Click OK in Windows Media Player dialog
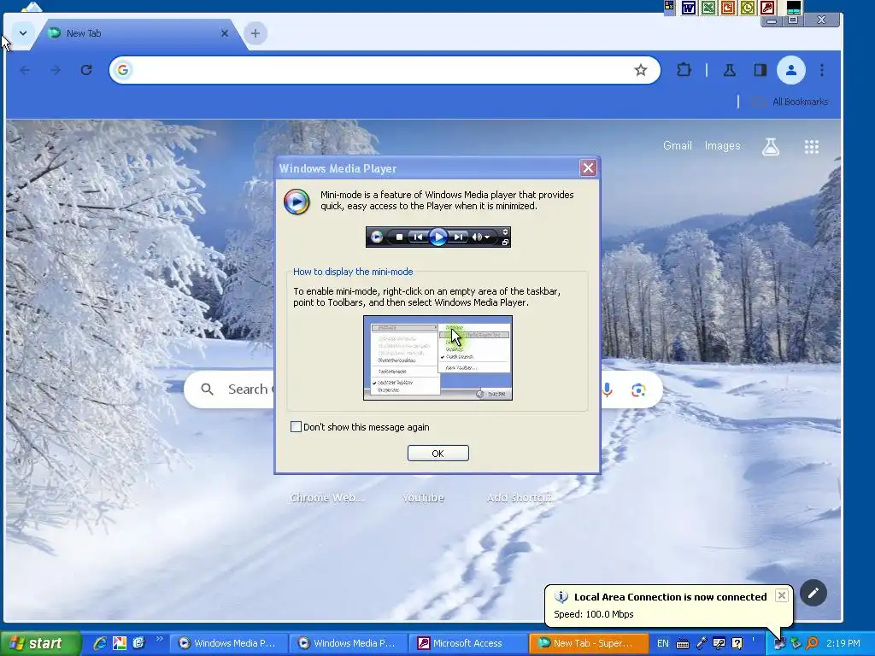This screenshot has height=656, width=875. 437,454
